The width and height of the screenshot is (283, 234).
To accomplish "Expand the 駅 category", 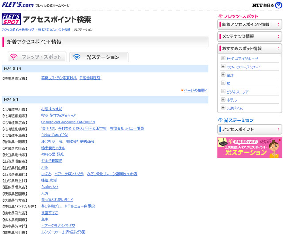I will pos(223,83).
